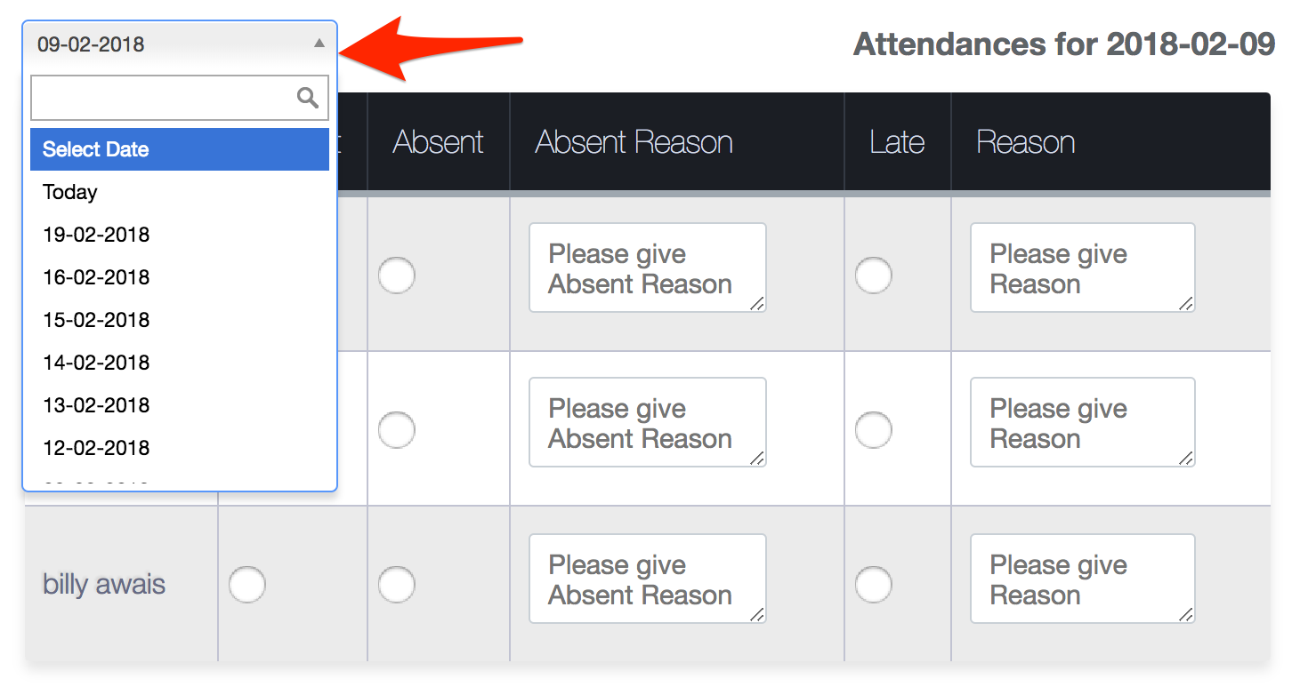Click the Absent Reason column header

[634, 142]
